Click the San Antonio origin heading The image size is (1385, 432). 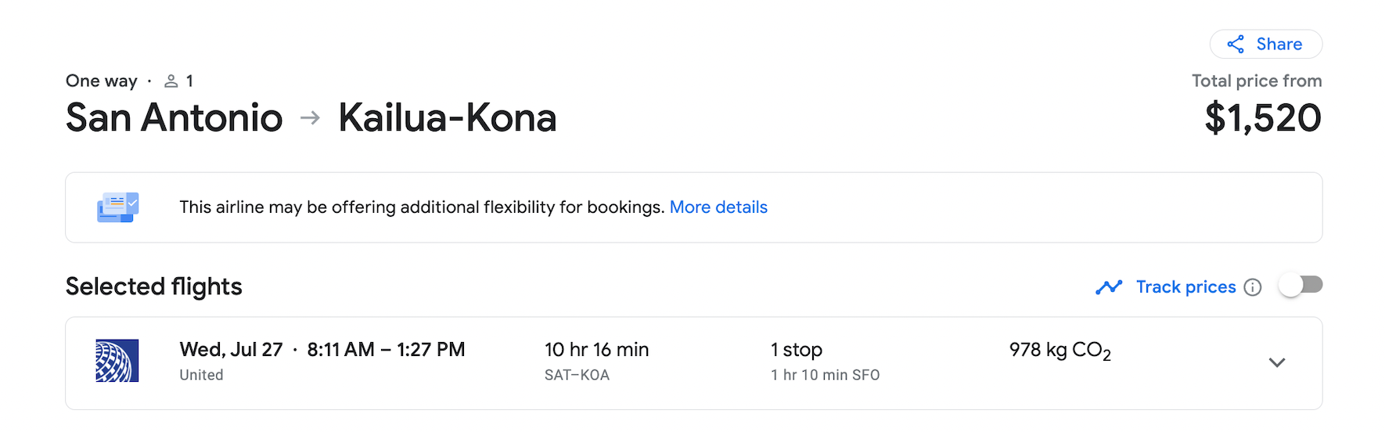coord(174,118)
